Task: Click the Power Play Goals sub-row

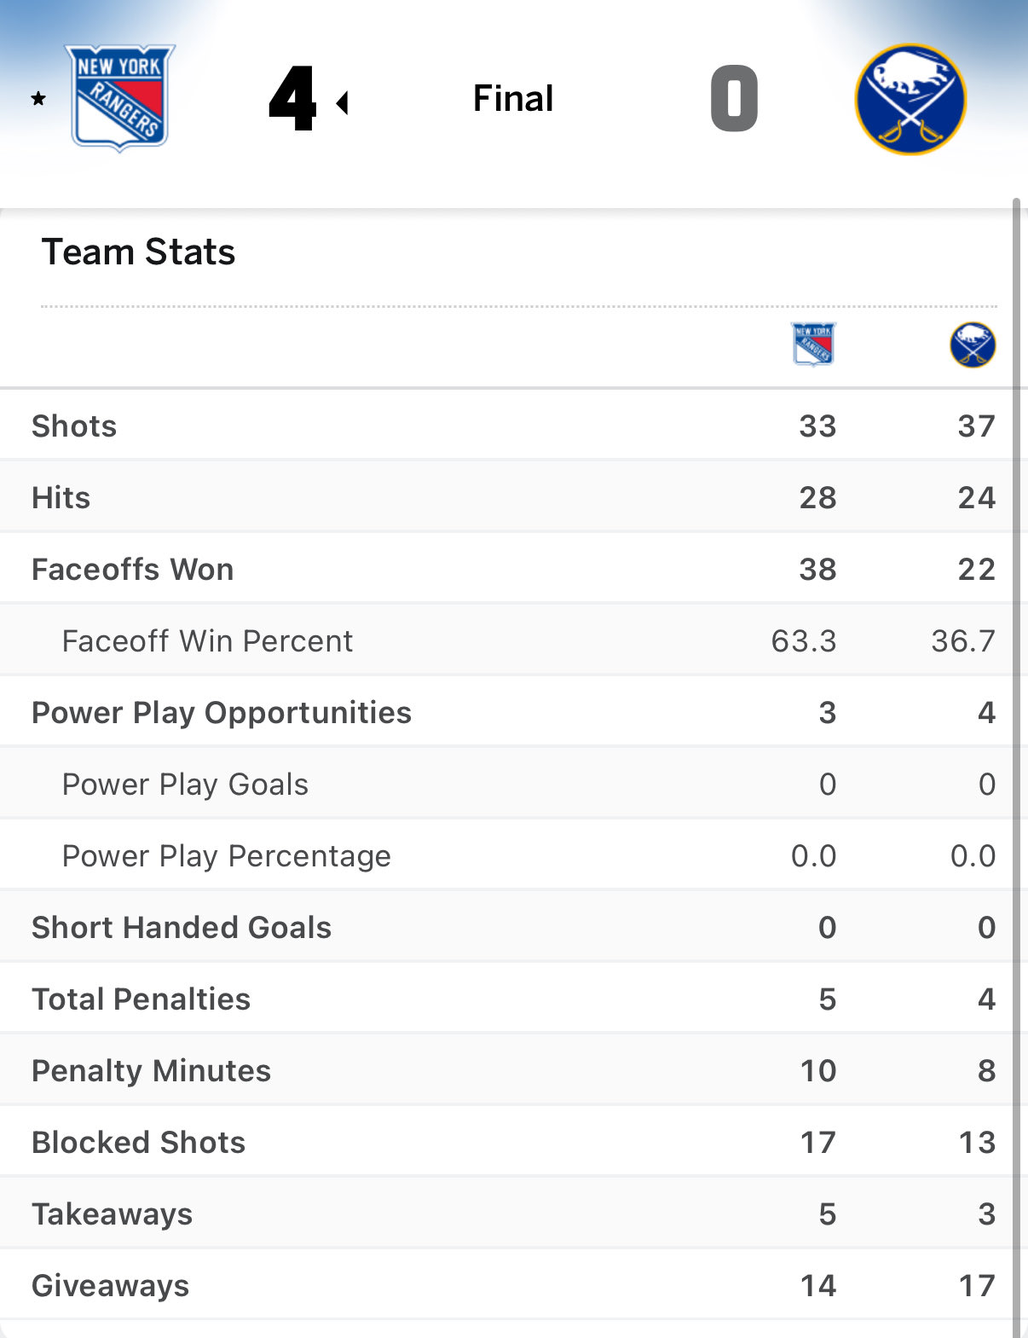Action: click(185, 784)
